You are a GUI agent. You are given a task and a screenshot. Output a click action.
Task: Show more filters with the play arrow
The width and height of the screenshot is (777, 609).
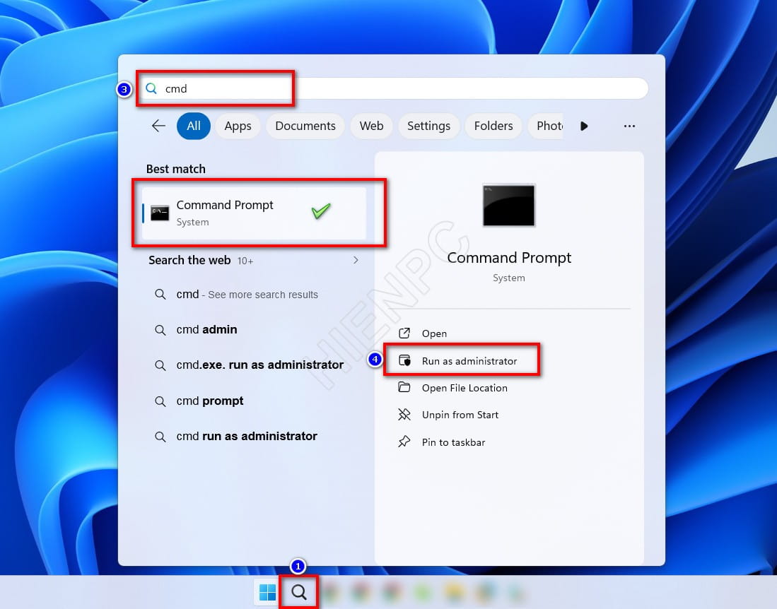coord(584,126)
